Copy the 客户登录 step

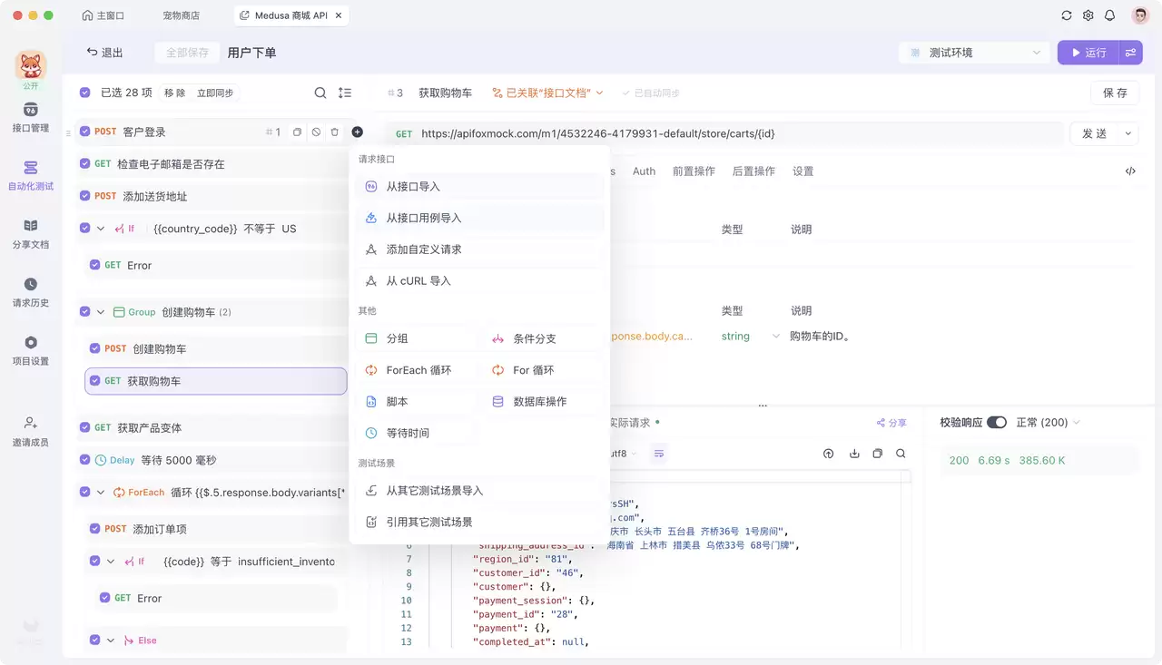tap(297, 132)
